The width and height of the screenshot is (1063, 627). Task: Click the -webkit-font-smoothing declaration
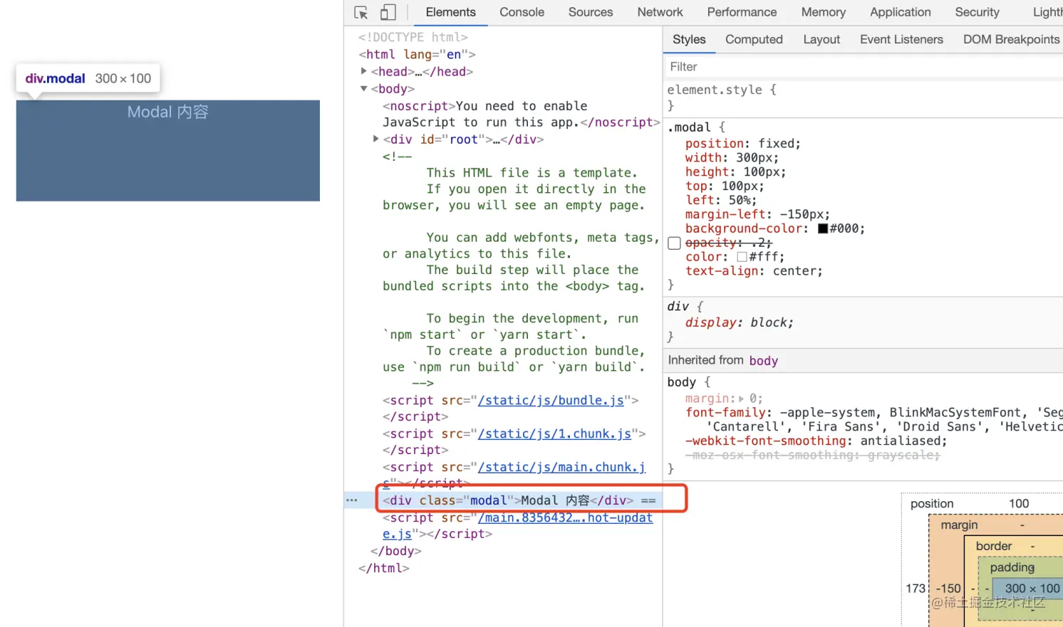pyautogui.click(x=816, y=441)
